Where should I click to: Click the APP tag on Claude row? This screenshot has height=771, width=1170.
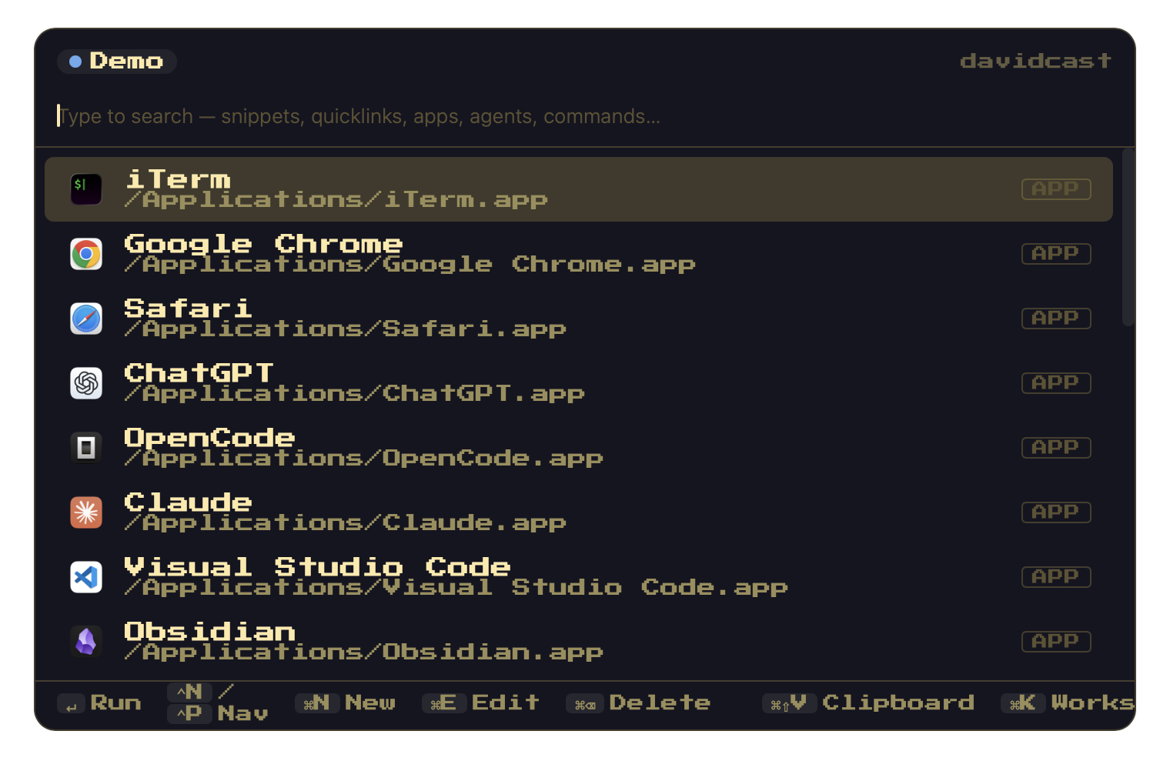point(1056,512)
